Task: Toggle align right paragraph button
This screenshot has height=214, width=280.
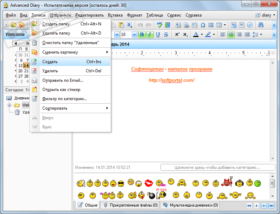Action: (239, 35)
